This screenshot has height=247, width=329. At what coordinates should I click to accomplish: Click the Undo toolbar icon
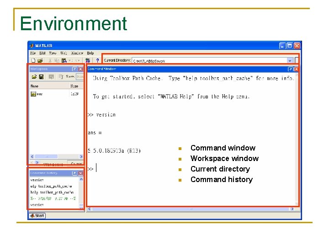[71, 60]
